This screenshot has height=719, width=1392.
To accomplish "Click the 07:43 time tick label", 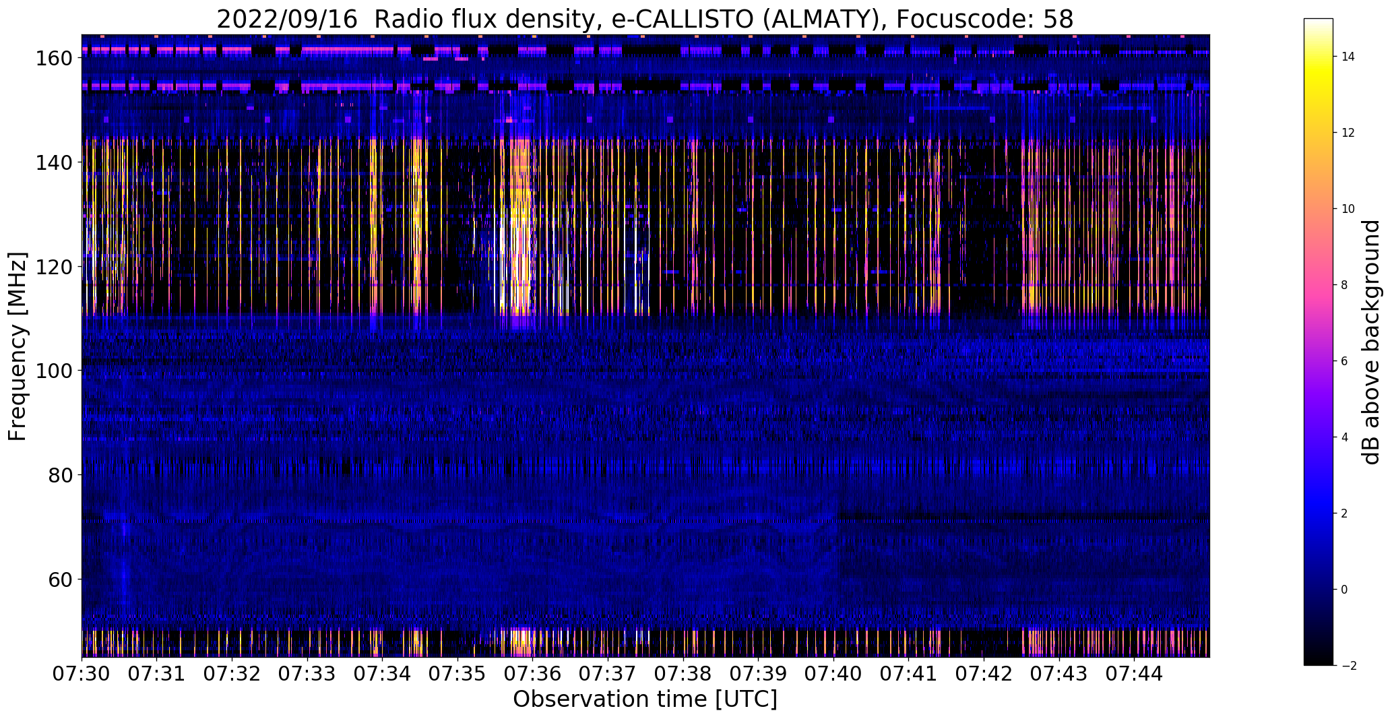I will [1059, 674].
